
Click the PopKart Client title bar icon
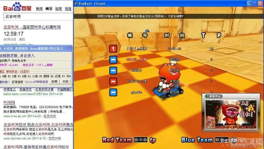pyautogui.click(x=76, y=3)
